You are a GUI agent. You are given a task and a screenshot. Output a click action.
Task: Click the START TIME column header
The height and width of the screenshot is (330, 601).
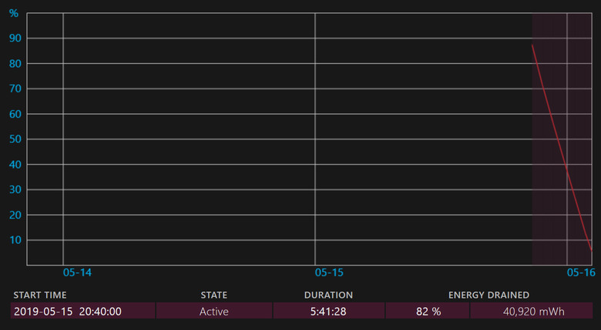[x=40, y=295]
